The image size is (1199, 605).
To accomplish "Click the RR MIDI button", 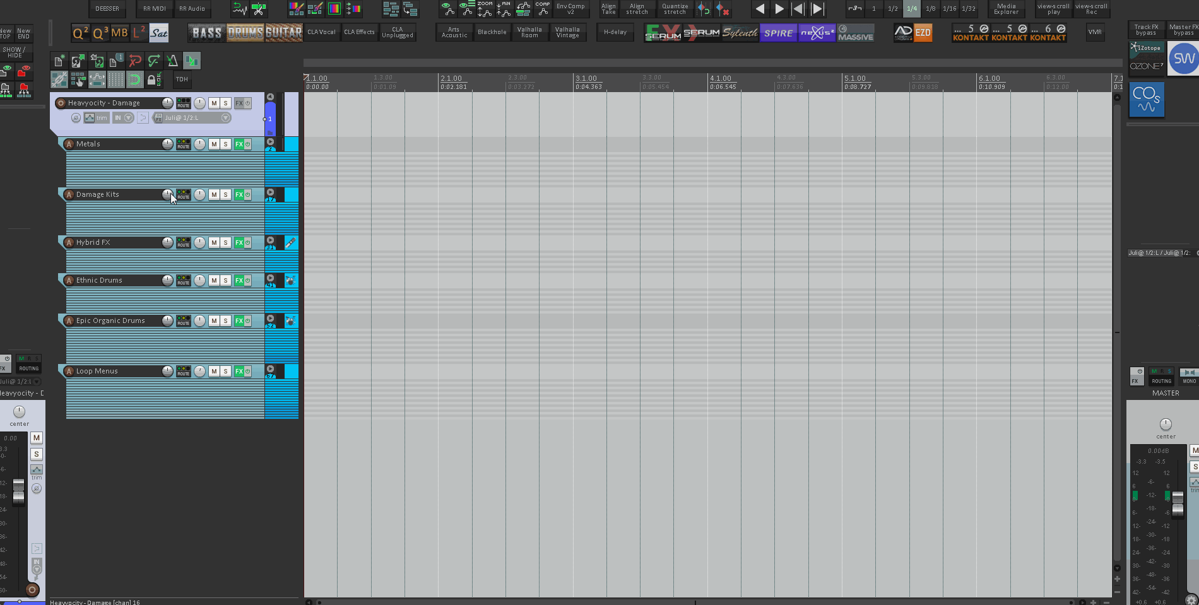I will pyautogui.click(x=155, y=9).
